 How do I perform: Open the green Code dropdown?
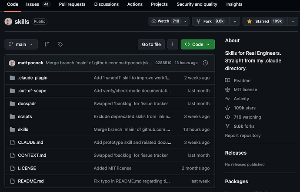(x=198, y=44)
